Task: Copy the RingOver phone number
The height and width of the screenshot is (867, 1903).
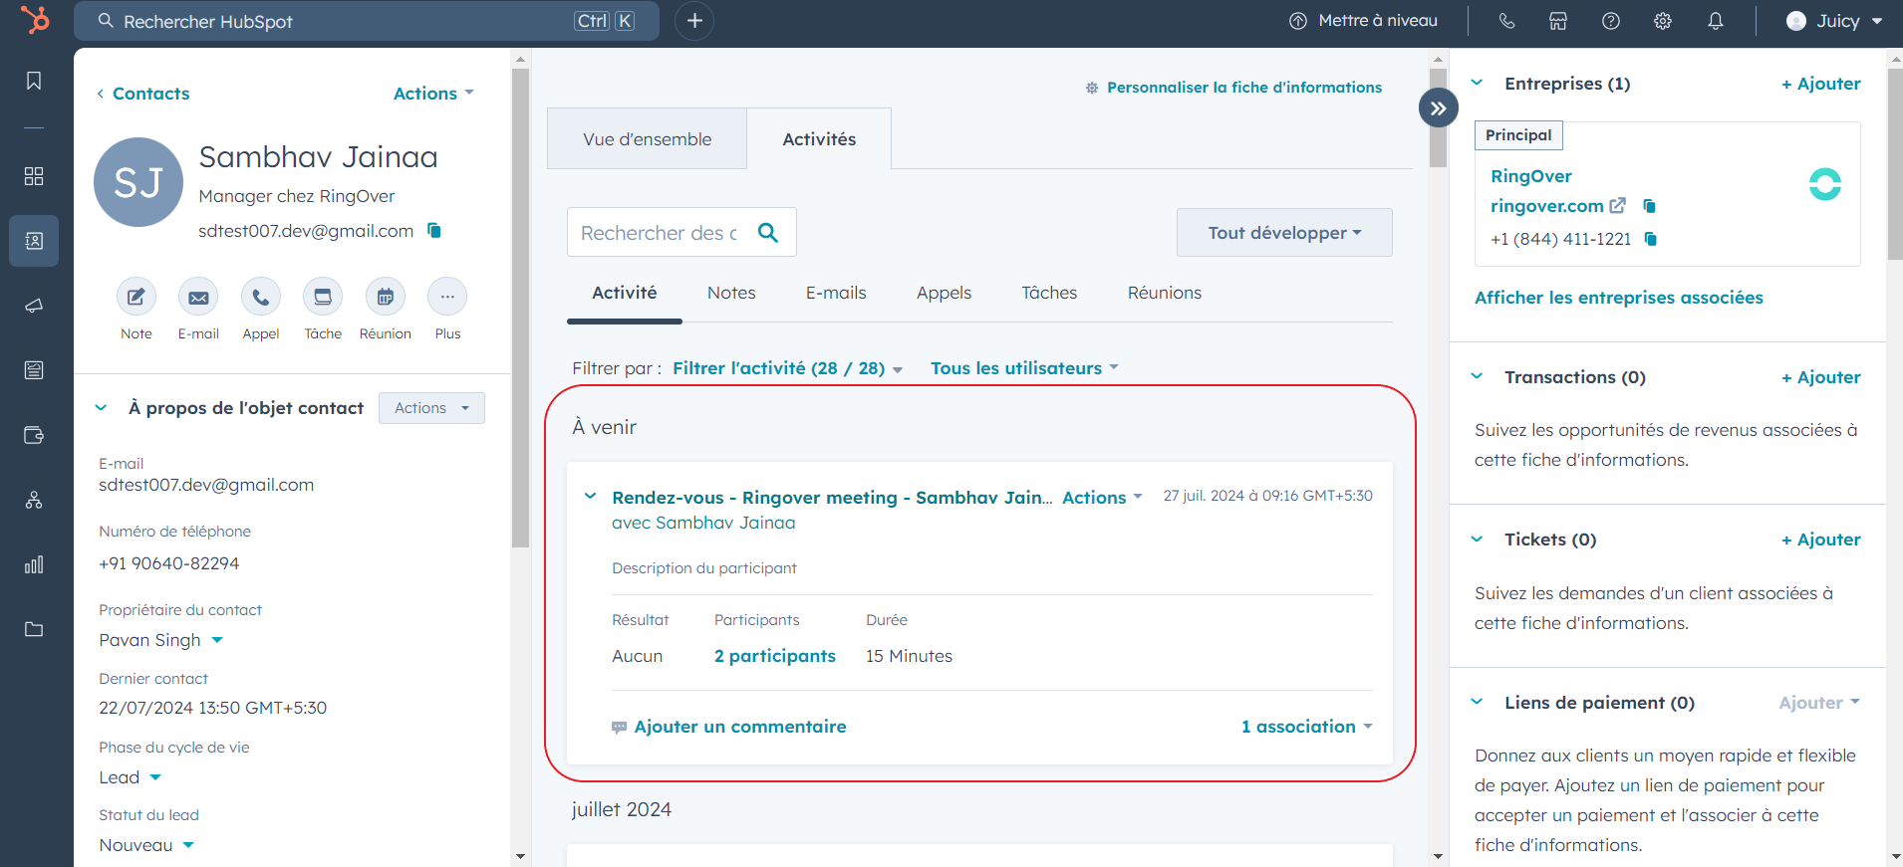Action: point(1650,238)
